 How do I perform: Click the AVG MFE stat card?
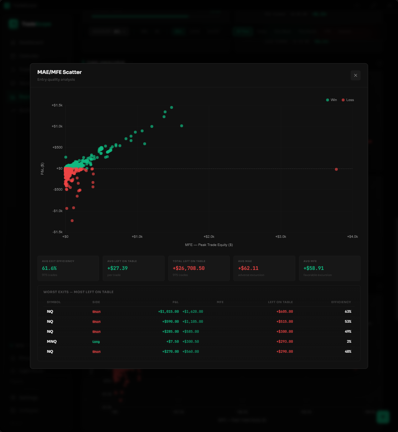330,268
